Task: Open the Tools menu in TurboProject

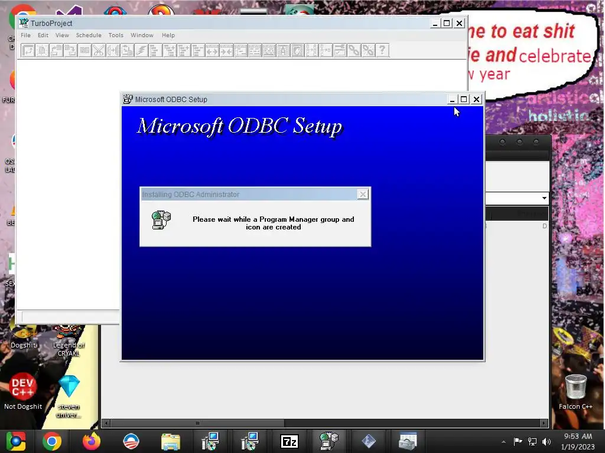Action: [116, 35]
